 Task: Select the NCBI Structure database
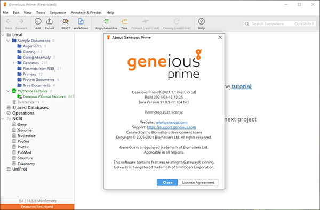[25, 158]
